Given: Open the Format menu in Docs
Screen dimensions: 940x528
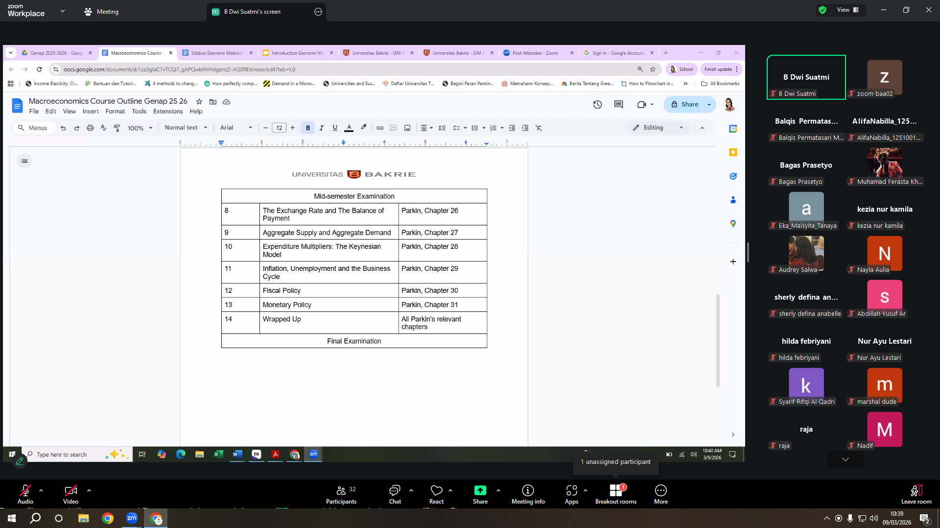Looking at the screenshot, I should point(115,111).
